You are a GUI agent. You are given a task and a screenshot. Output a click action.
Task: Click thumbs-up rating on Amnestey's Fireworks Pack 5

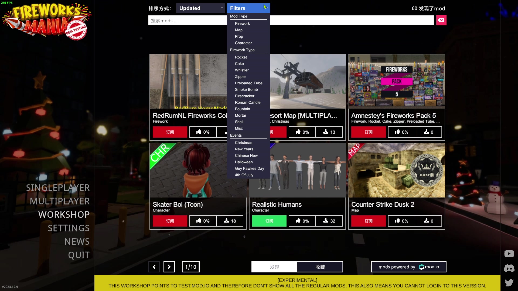click(x=401, y=132)
